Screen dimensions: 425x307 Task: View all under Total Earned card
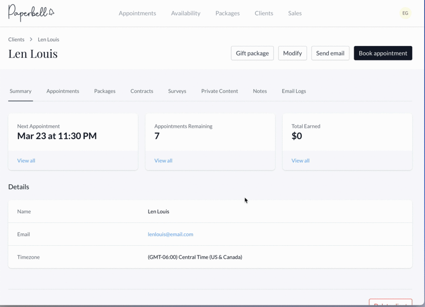pos(300,161)
